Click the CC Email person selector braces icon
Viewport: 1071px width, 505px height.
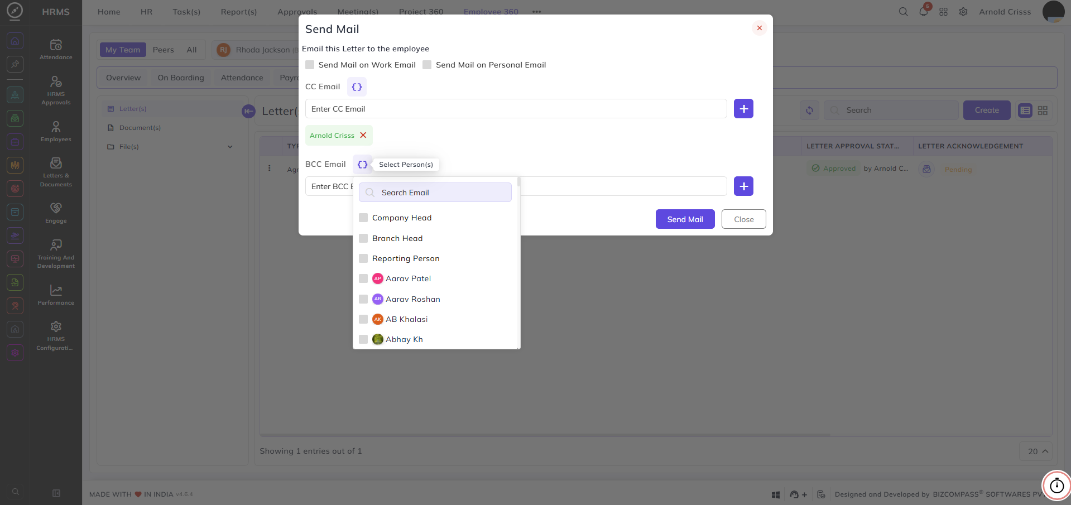(x=357, y=86)
